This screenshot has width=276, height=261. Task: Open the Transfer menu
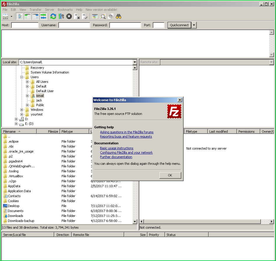[x=35, y=10]
